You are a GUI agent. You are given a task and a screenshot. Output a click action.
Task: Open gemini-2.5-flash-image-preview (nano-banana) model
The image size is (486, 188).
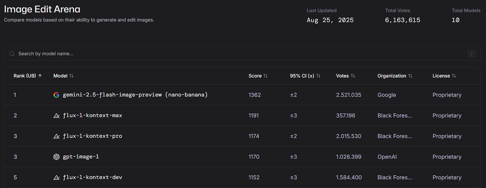[x=135, y=95]
